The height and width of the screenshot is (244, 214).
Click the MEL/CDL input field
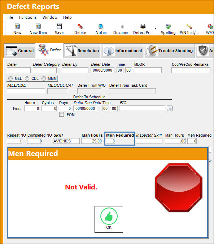[x=26, y=91]
